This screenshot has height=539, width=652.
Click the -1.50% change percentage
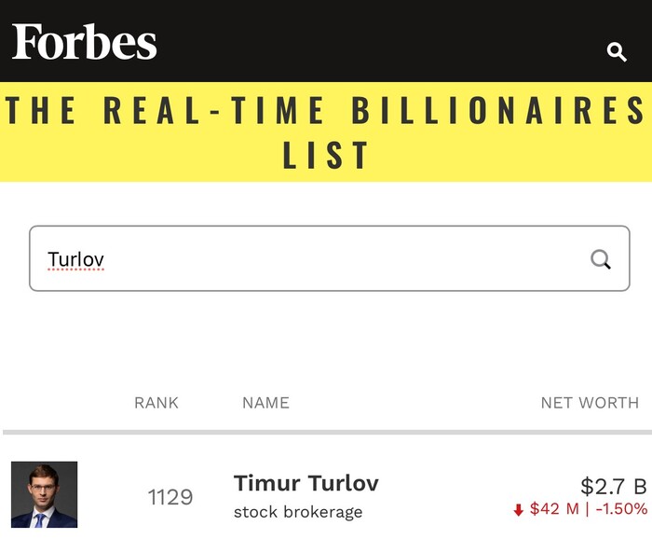pyautogui.click(x=619, y=509)
